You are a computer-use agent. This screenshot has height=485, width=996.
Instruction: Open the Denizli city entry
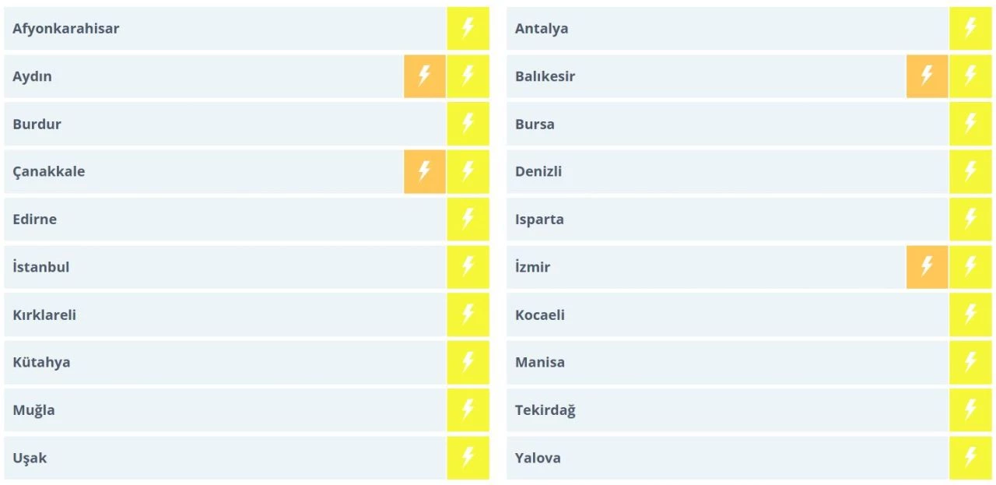pos(538,171)
